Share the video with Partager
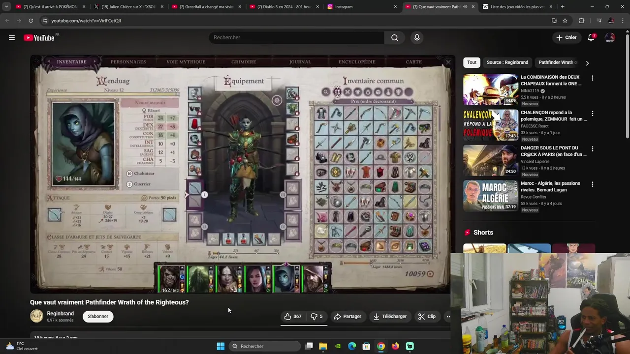The width and height of the screenshot is (630, 354). [347, 317]
